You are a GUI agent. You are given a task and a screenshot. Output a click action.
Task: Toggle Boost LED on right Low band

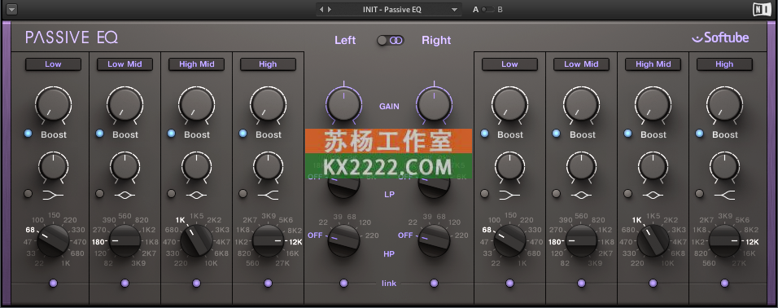(x=484, y=134)
